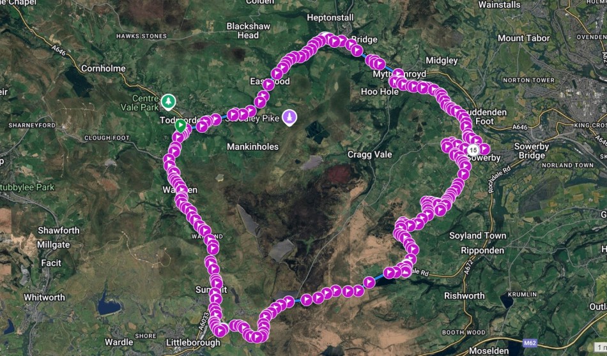Open the Ripponden town label
The image size is (607, 356).
[482, 251]
